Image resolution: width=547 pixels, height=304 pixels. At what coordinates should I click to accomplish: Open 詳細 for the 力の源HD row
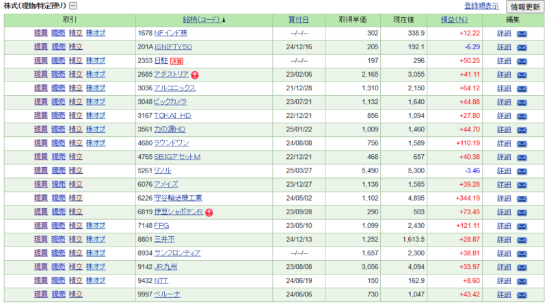504,129
